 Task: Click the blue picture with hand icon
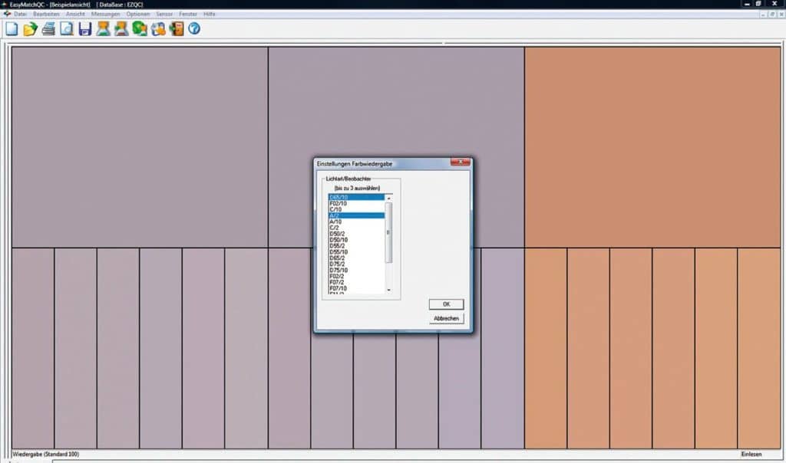(158, 29)
